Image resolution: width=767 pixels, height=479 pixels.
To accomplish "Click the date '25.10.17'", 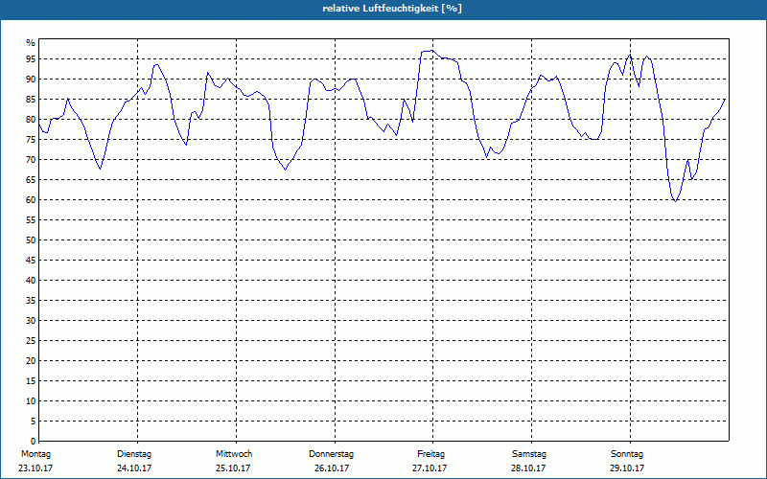I will coord(233,468).
